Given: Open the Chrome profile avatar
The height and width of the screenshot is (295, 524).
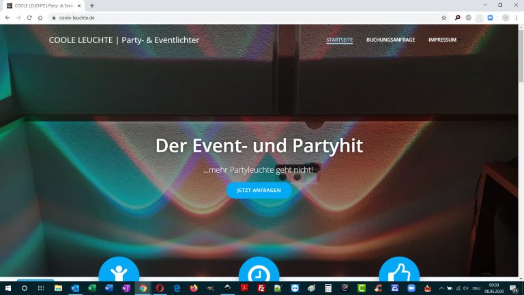Looking at the screenshot, I should (506, 18).
